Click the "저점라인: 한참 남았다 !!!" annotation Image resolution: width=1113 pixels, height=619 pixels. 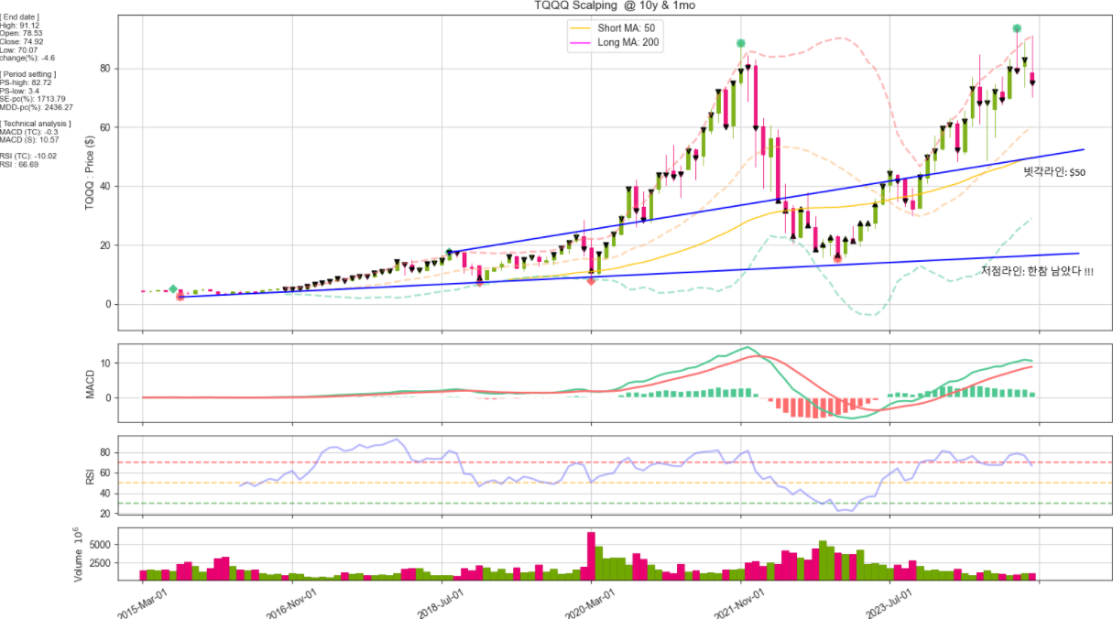(1037, 271)
